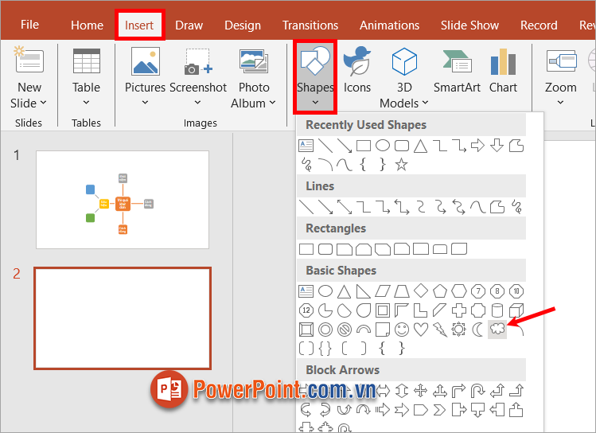Pick the Donut shape
Screen dimensions: 596x433
tap(325, 330)
